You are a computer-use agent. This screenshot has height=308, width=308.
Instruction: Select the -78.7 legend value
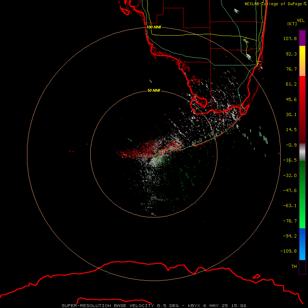(290, 221)
